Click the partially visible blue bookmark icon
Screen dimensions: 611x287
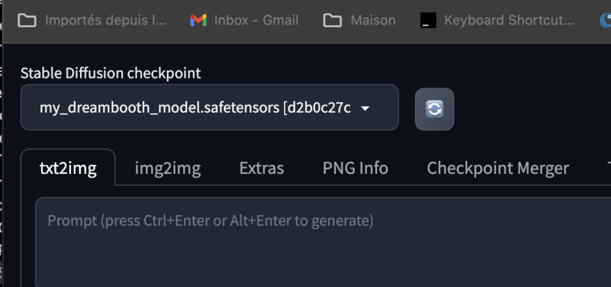click(605, 20)
